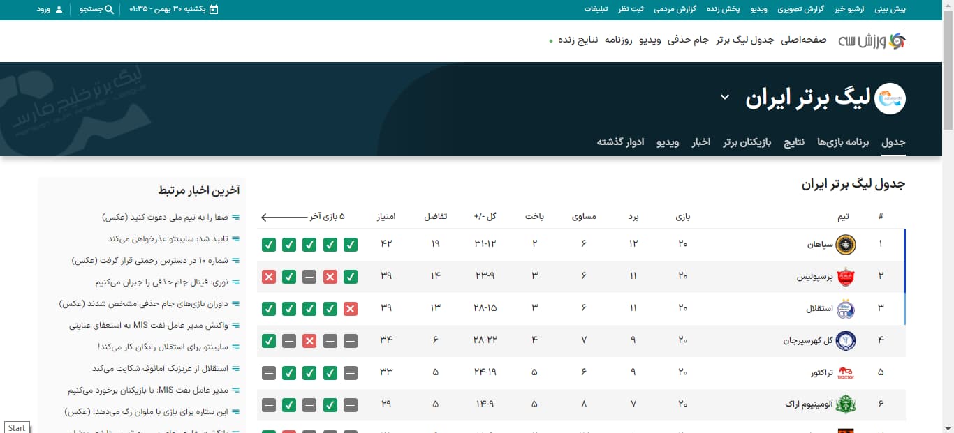Open تبلیغات in the top bar
This screenshot has height=433, width=954.
coord(595,10)
